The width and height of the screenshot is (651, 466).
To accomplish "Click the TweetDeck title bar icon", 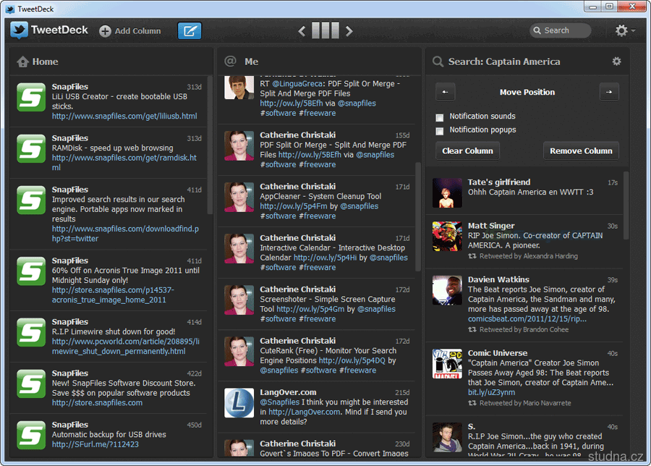I will 9,9.
